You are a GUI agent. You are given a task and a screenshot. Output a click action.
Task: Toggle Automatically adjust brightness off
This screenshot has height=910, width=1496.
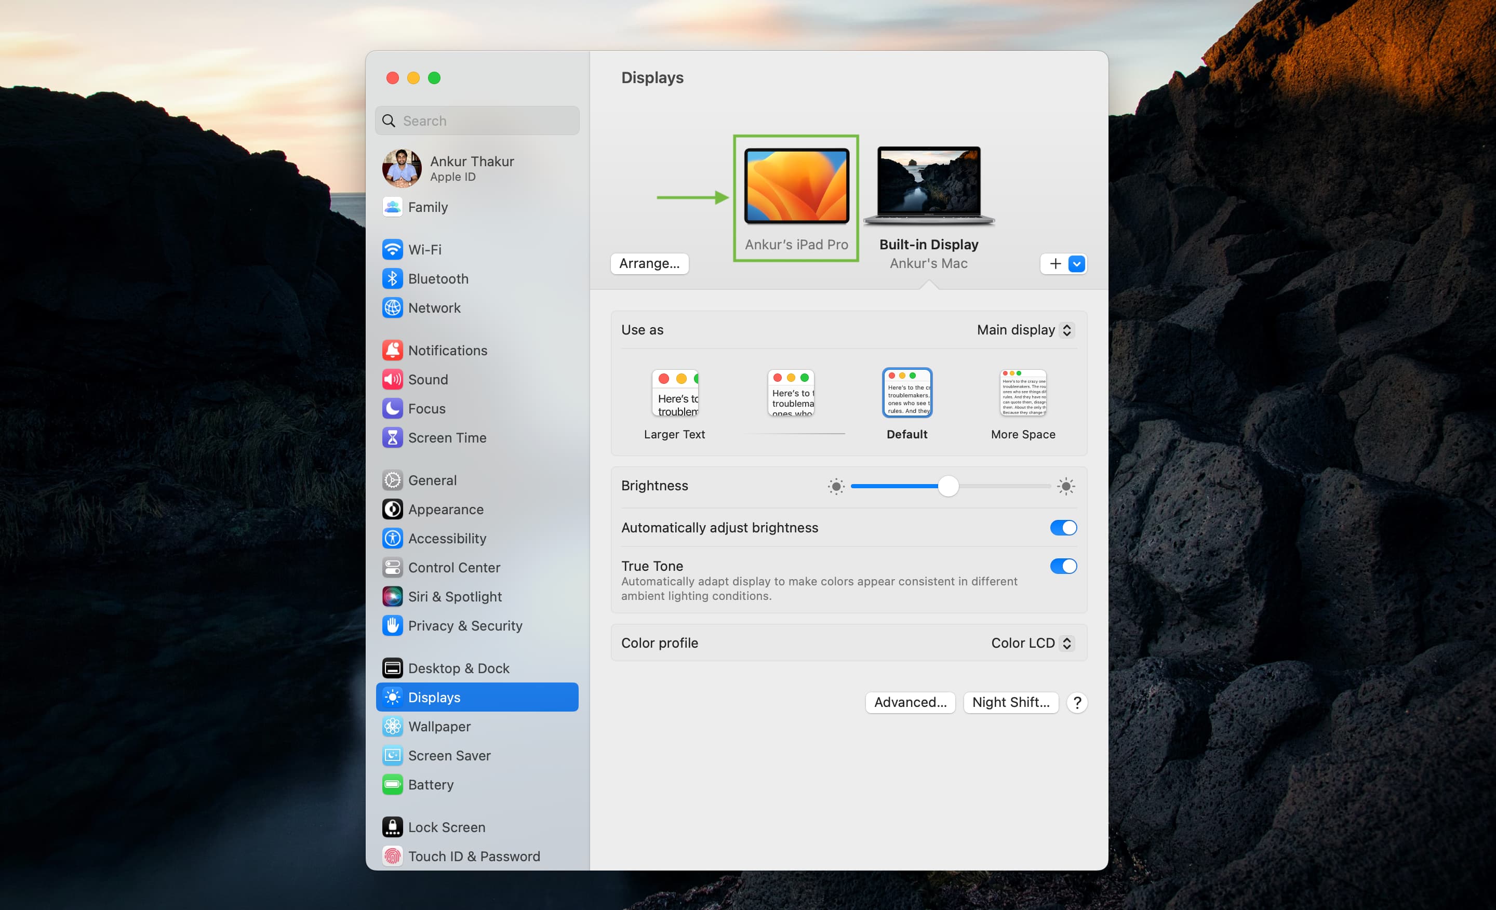(x=1061, y=527)
